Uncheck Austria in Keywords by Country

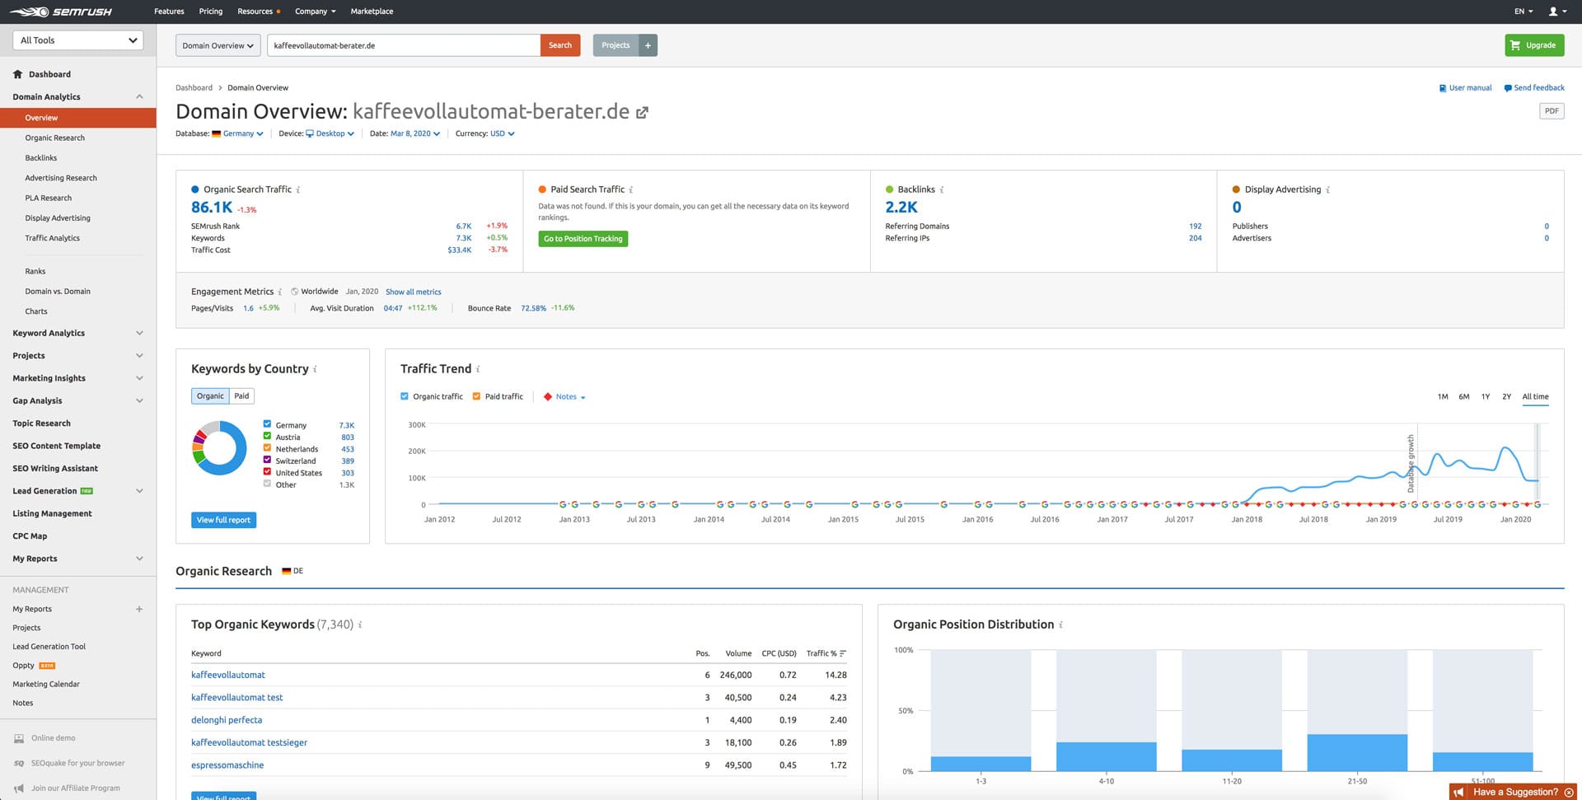267,436
